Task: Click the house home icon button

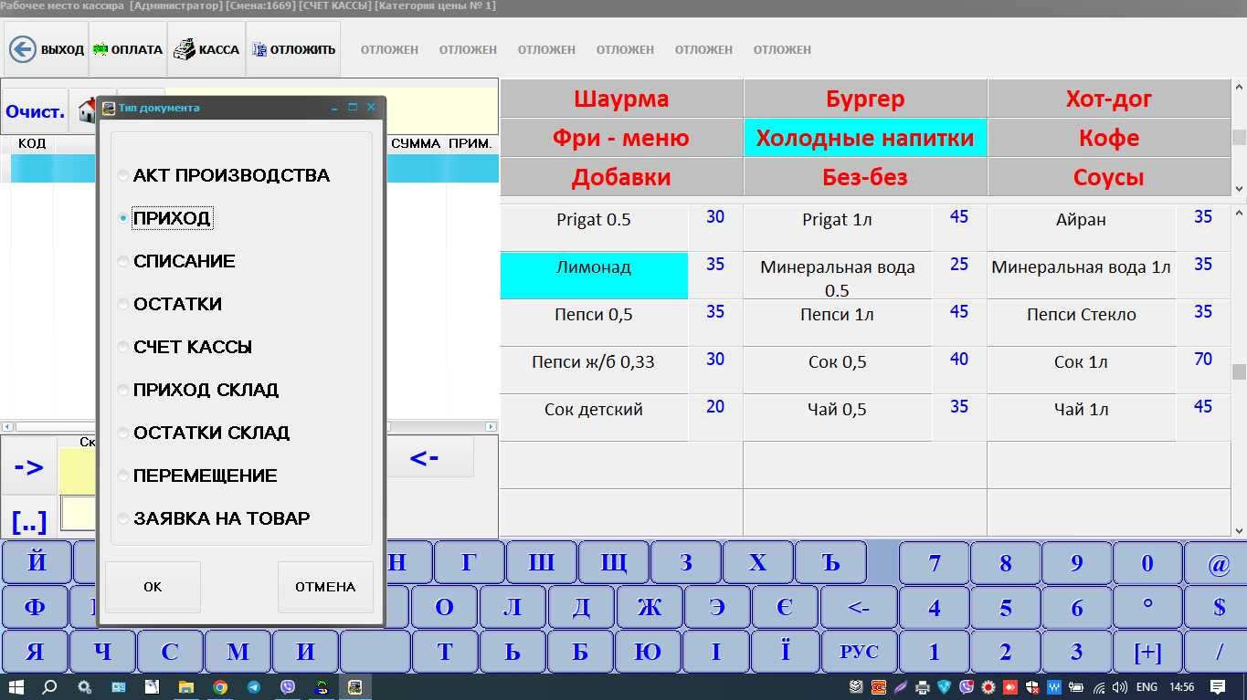Action: click(88, 112)
